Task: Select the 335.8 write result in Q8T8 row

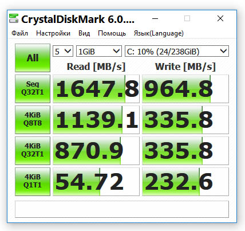Action: (x=185, y=120)
